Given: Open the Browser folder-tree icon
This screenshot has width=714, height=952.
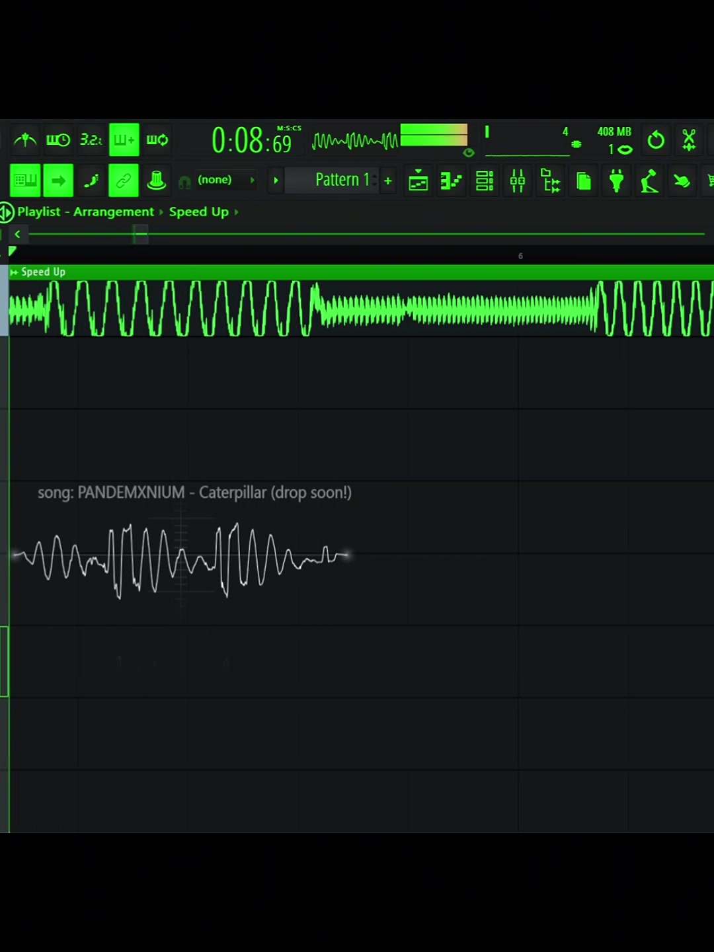Looking at the screenshot, I should tap(550, 180).
